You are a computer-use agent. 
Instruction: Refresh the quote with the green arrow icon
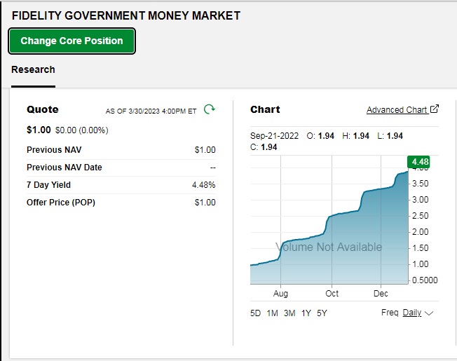coord(210,109)
